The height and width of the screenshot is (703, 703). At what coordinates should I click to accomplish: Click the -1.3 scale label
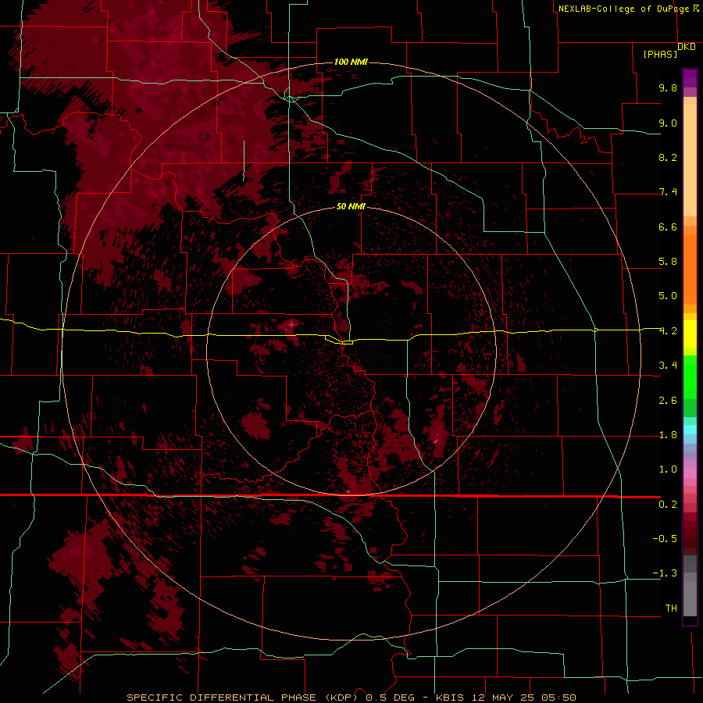tap(665, 573)
